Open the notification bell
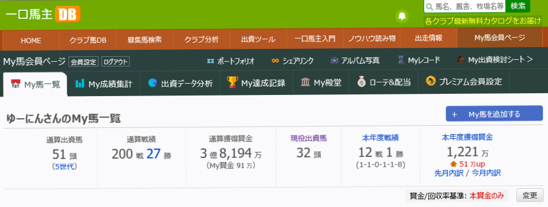548x207 pixels. [402, 16]
